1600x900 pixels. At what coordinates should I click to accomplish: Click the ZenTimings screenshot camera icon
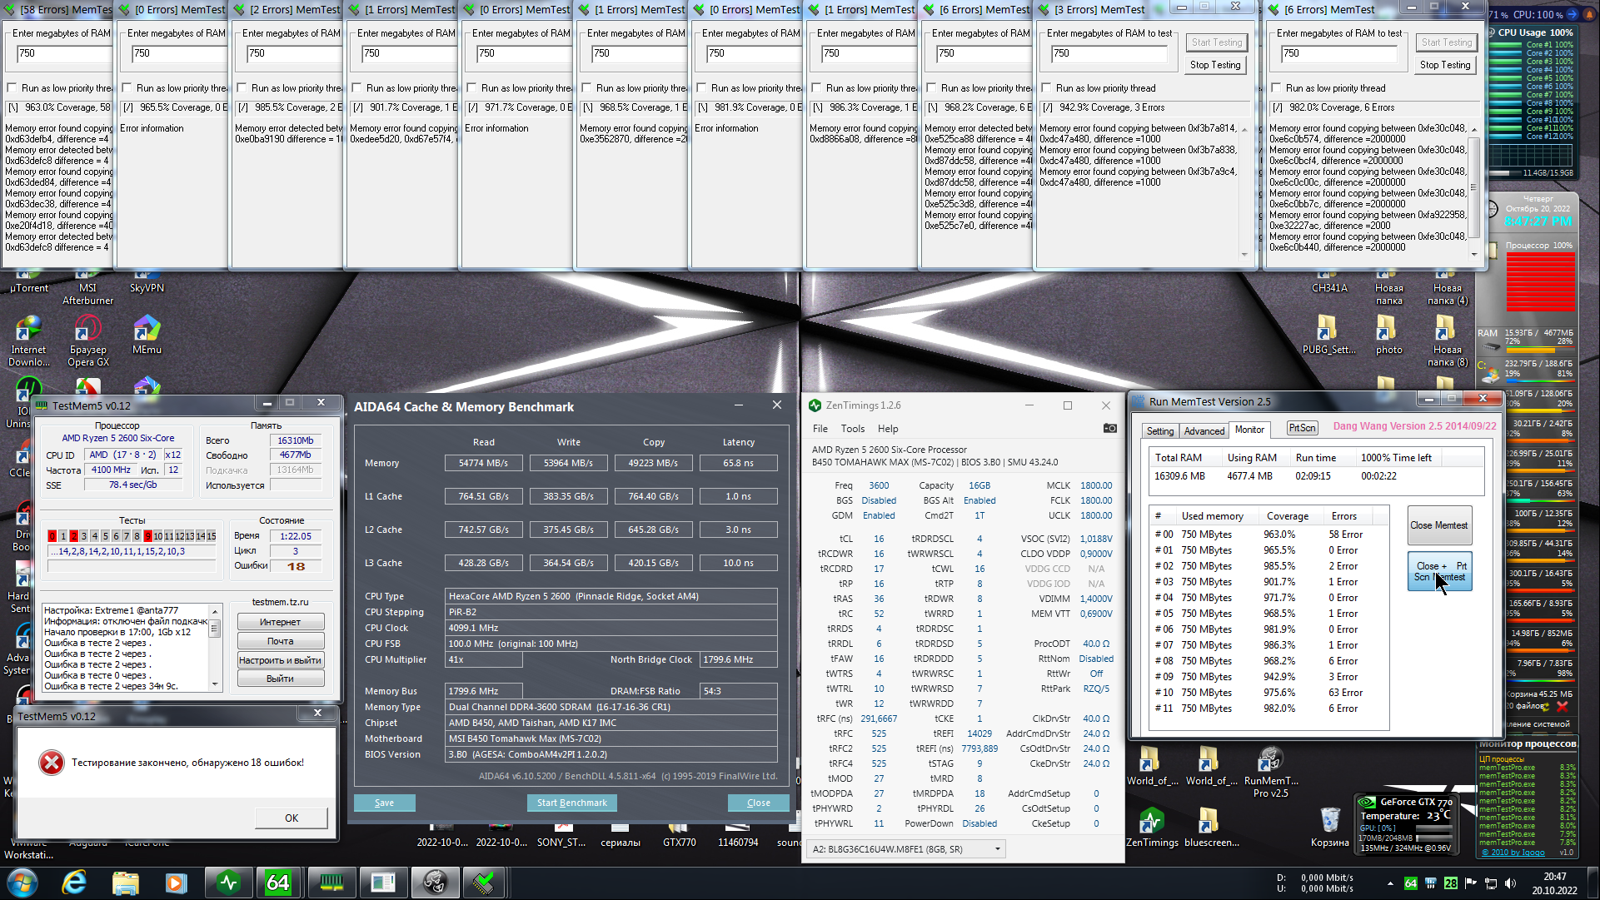coord(1109,428)
